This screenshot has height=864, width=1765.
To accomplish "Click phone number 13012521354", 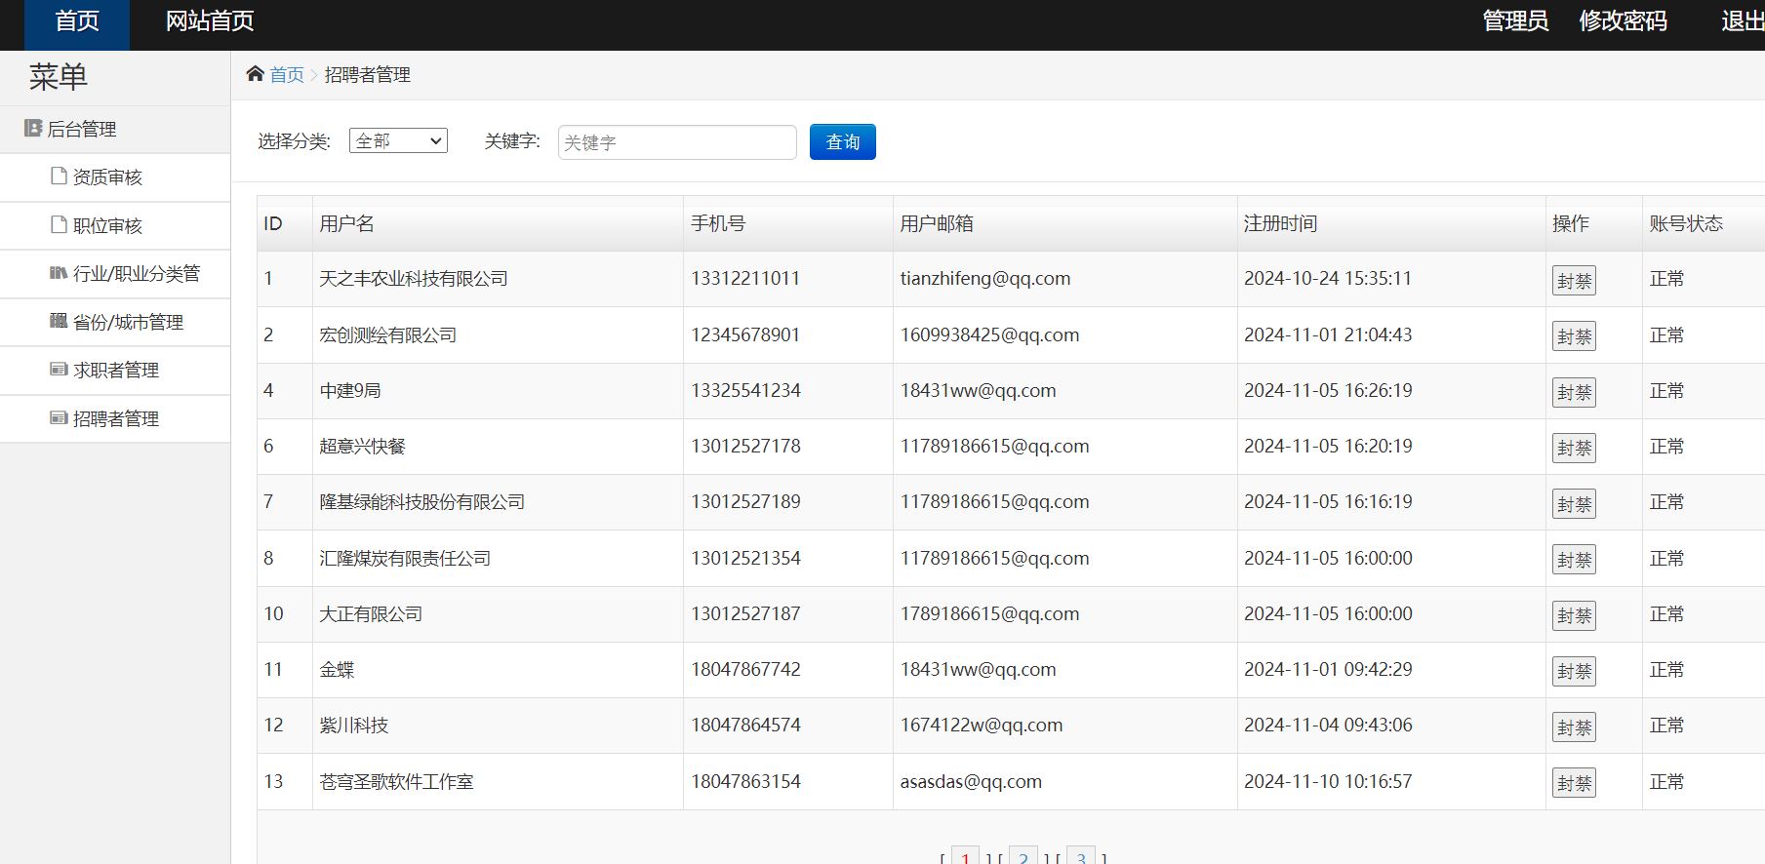I will 745,558.
